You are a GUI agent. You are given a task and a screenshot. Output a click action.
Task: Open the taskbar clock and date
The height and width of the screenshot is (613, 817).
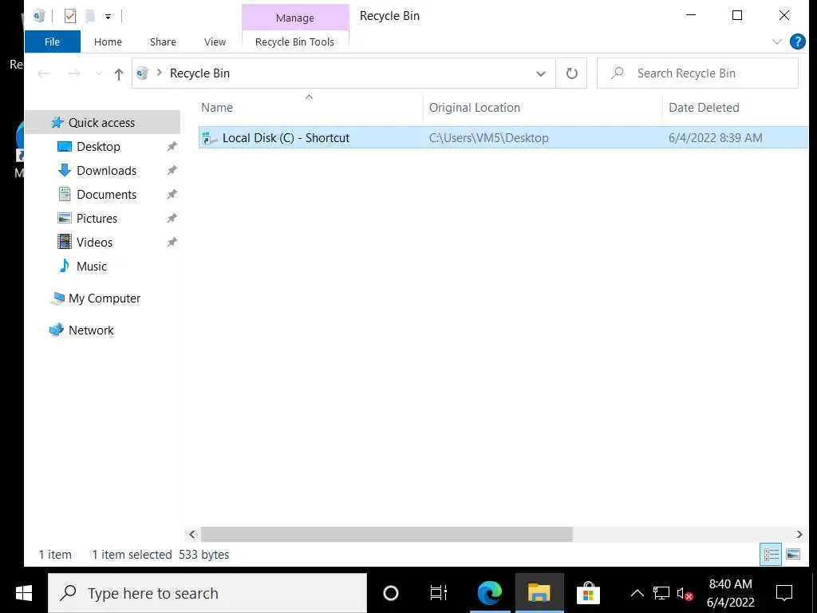pos(731,593)
